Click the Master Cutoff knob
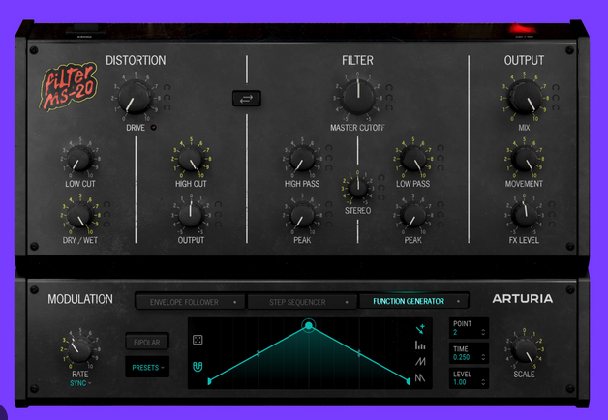608x420 pixels. pos(358,97)
